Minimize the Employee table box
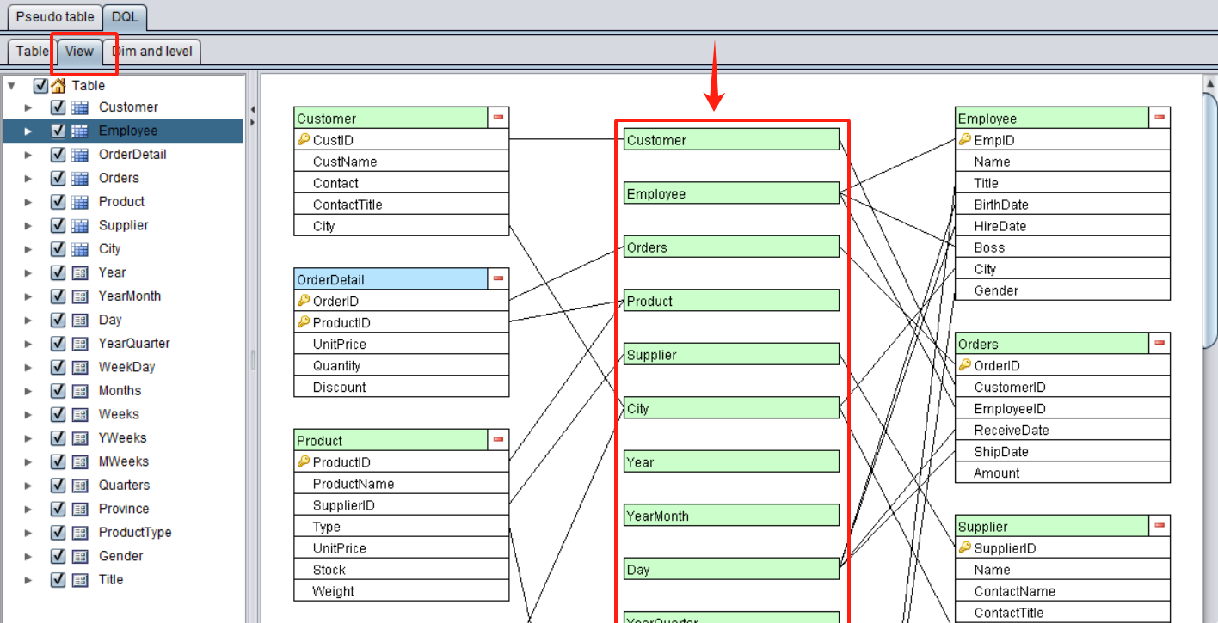This screenshot has height=623, width=1218. pyautogui.click(x=1160, y=118)
